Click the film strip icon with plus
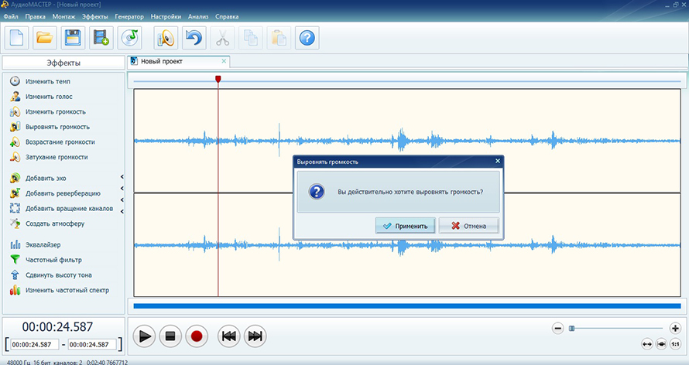This screenshot has width=689, height=365. pos(101,37)
